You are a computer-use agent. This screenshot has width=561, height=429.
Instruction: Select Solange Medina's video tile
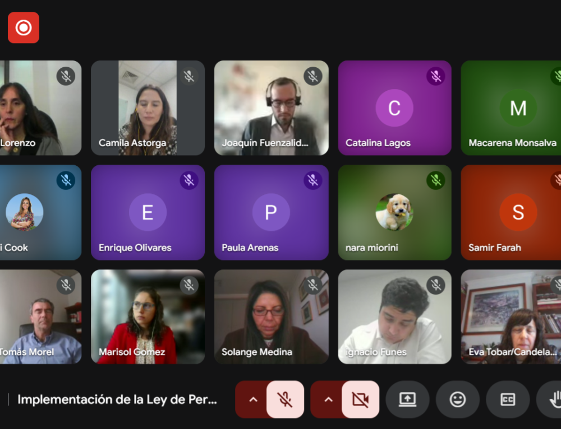click(271, 317)
